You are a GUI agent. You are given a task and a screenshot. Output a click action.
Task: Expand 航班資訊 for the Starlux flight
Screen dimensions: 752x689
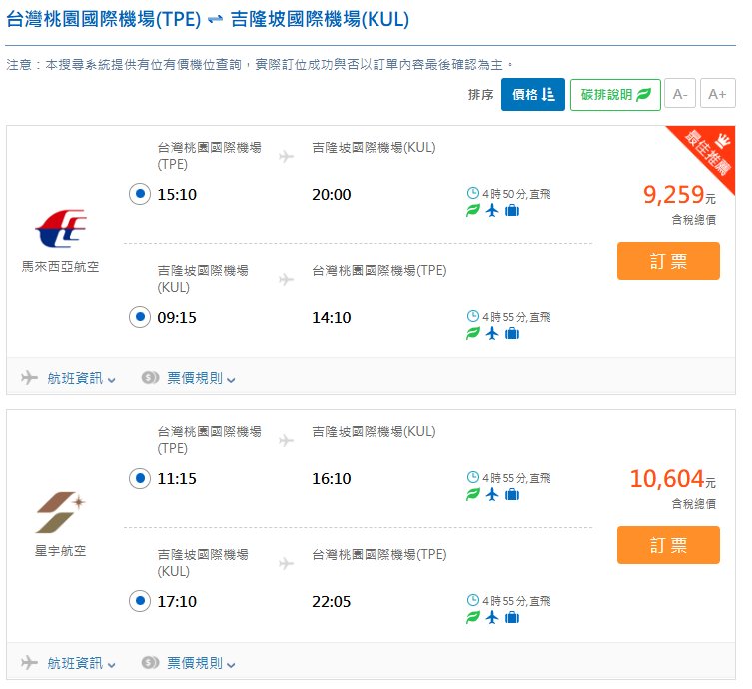coord(69,662)
